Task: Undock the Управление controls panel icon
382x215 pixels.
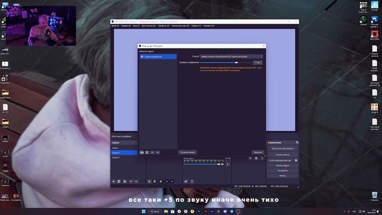Action: pyautogui.click(x=297, y=142)
